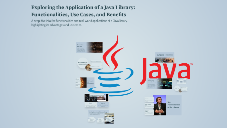Viewport: 227px width, 128px height.
Task: Click the red Java wordmark
Action: click(166, 71)
